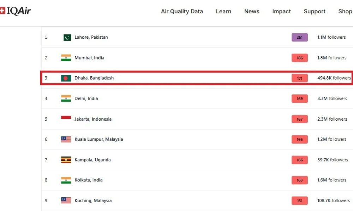Go to the News section
The width and height of the screenshot is (353, 211).
coord(252,12)
